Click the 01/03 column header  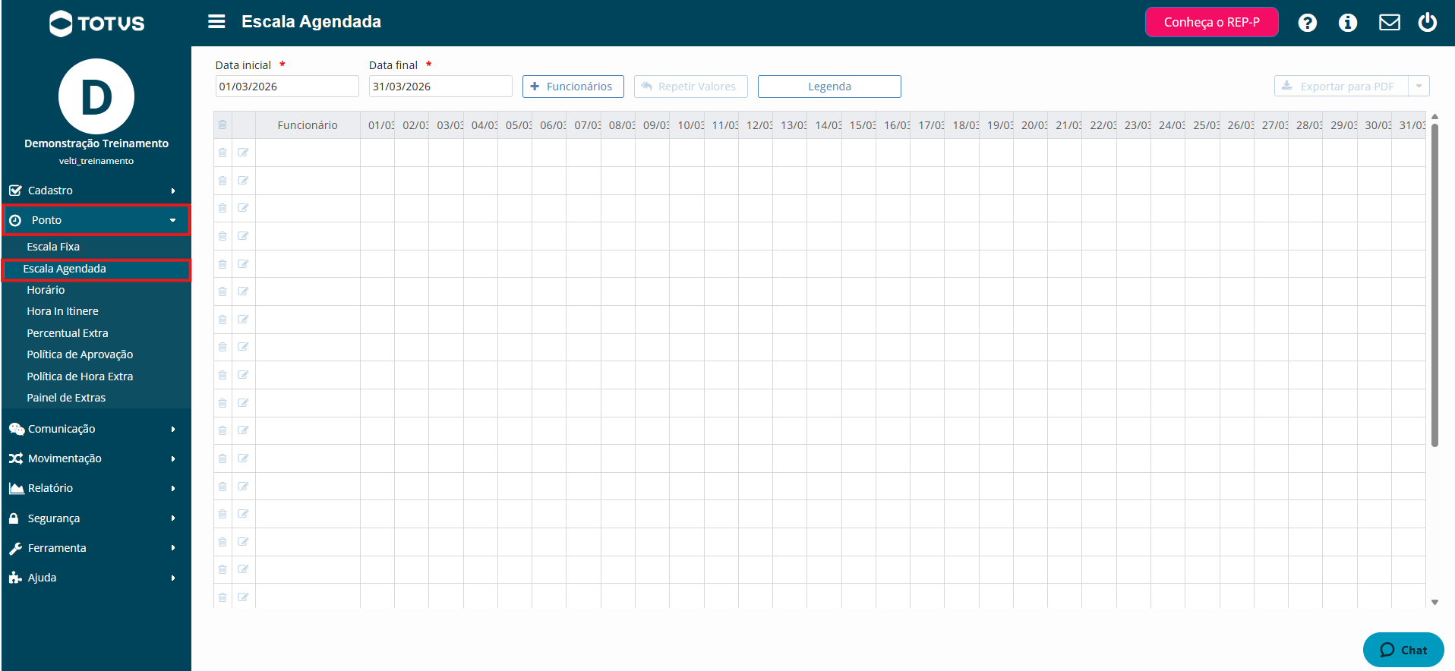(377, 125)
